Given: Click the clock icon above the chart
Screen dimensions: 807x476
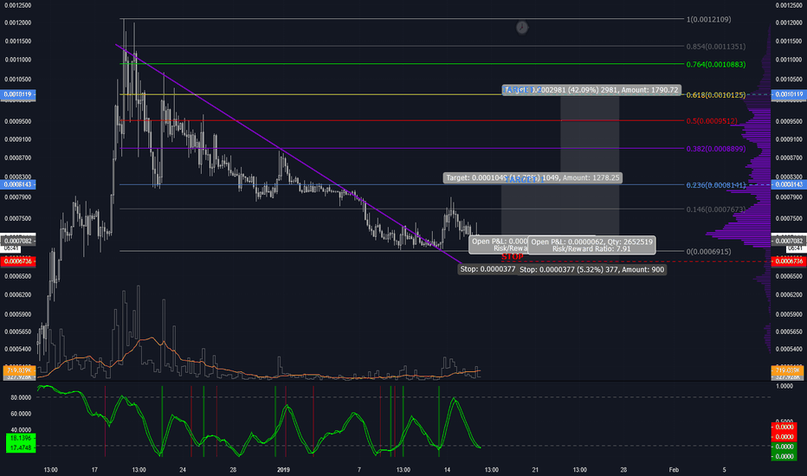Looking at the screenshot, I should point(522,28).
